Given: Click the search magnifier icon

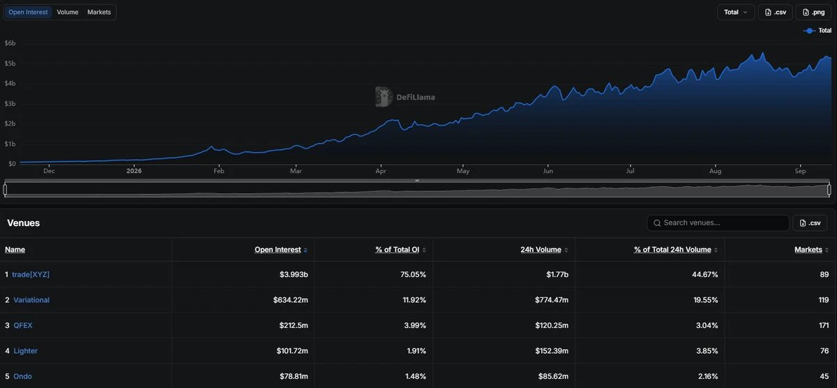Looking at the screenshot, I should [657, 223].
